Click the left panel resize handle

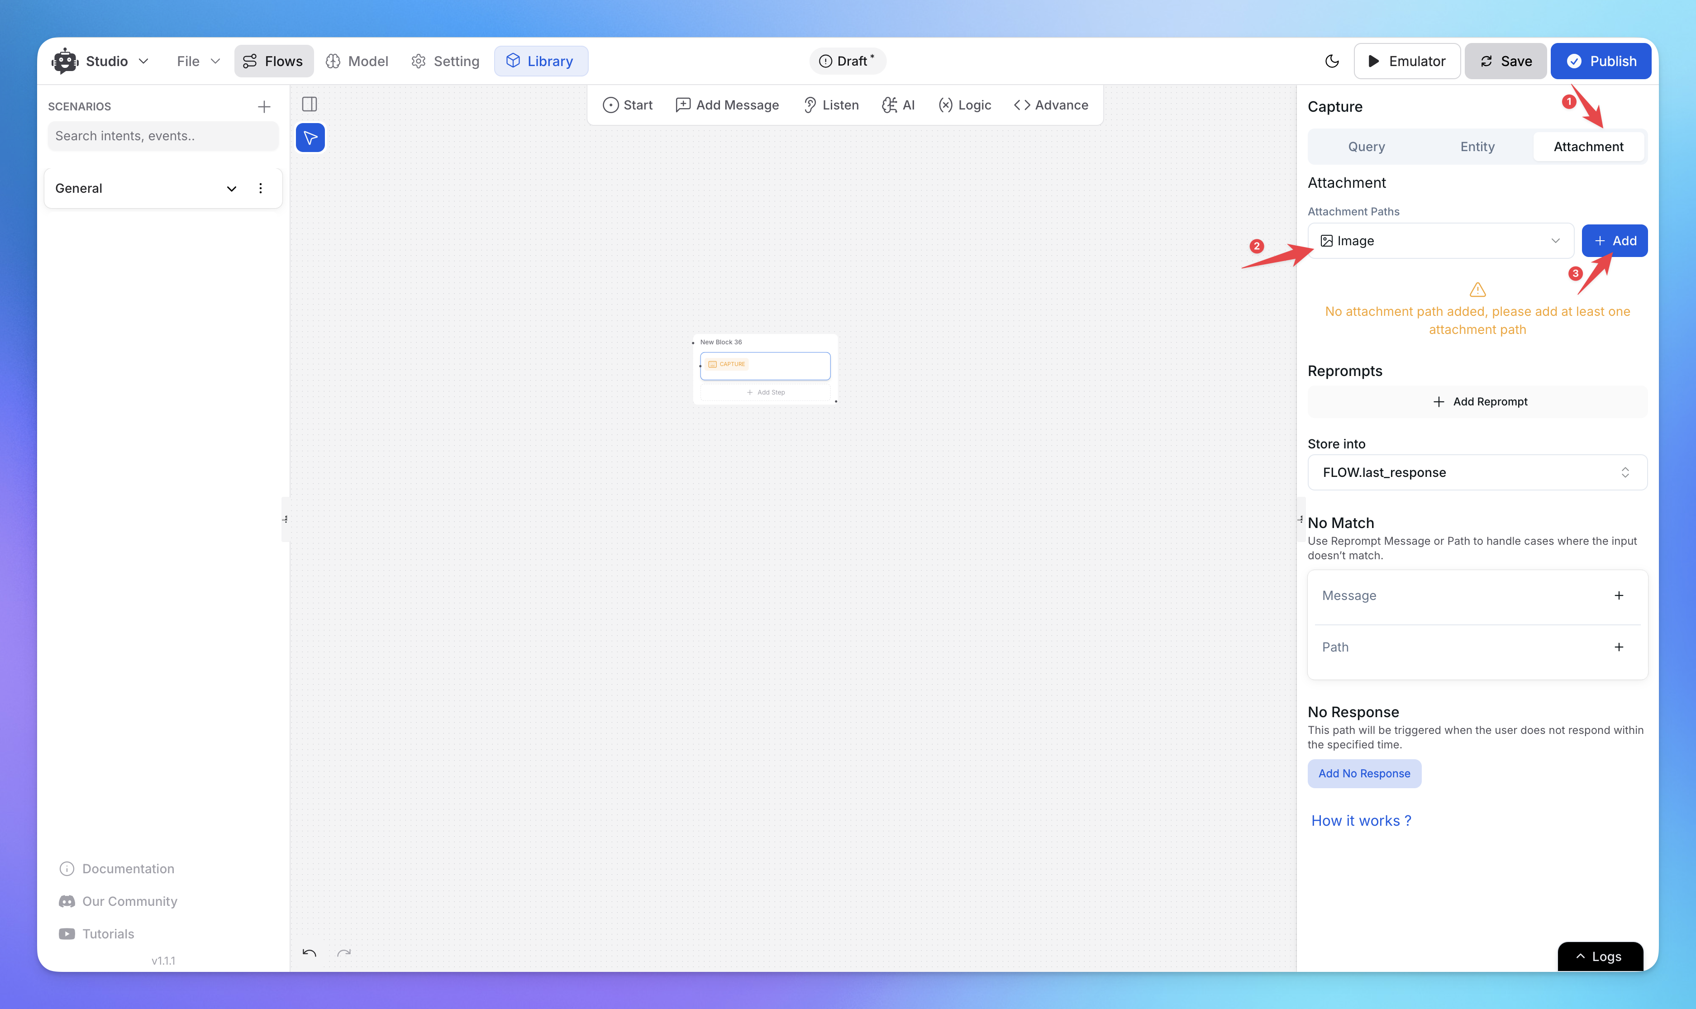click(x=286, y=519)
